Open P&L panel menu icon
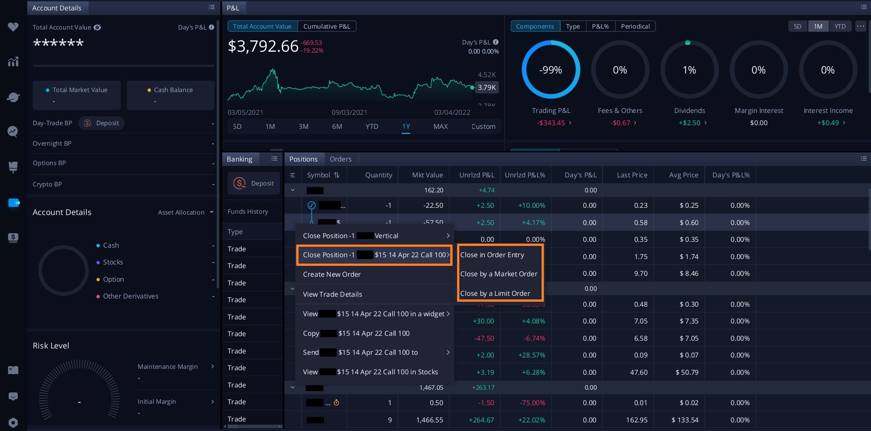Image resolution: width=871 pixels, height=431 pixels. (x=863, y=7)
